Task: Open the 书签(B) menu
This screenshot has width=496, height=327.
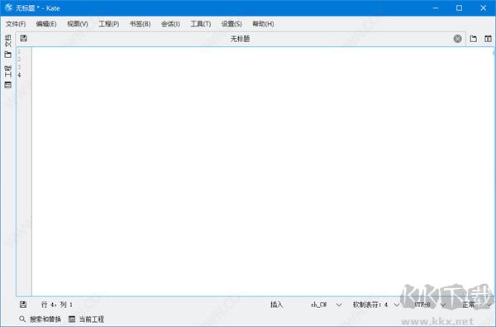Action: point(141,24)
